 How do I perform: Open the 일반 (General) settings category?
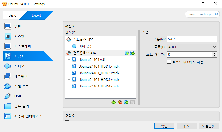[28, 26]
